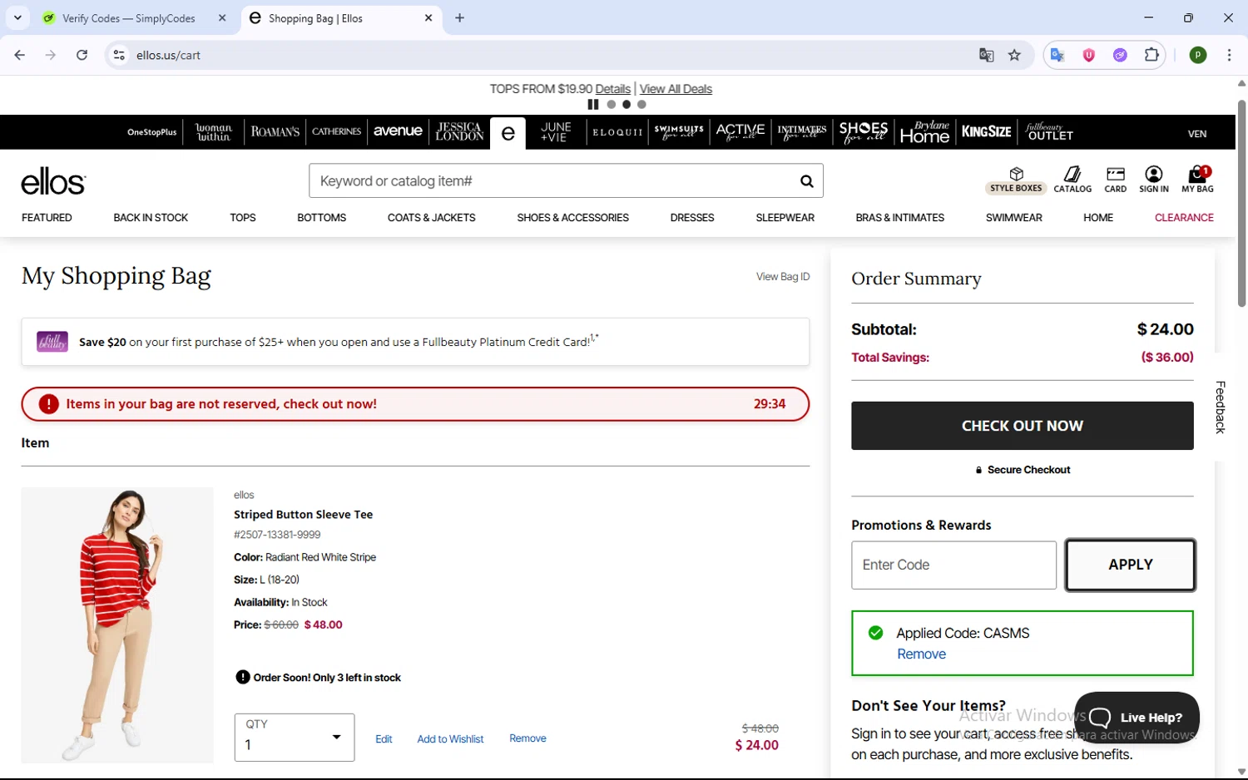The width and height of the screenshot is (1248, 780).
Task: Click Check Out Now button
Action: [x=1022, y=426]
